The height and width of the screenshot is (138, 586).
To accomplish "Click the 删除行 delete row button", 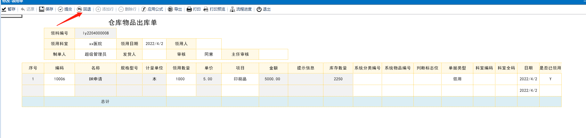I will click(127, 9).
